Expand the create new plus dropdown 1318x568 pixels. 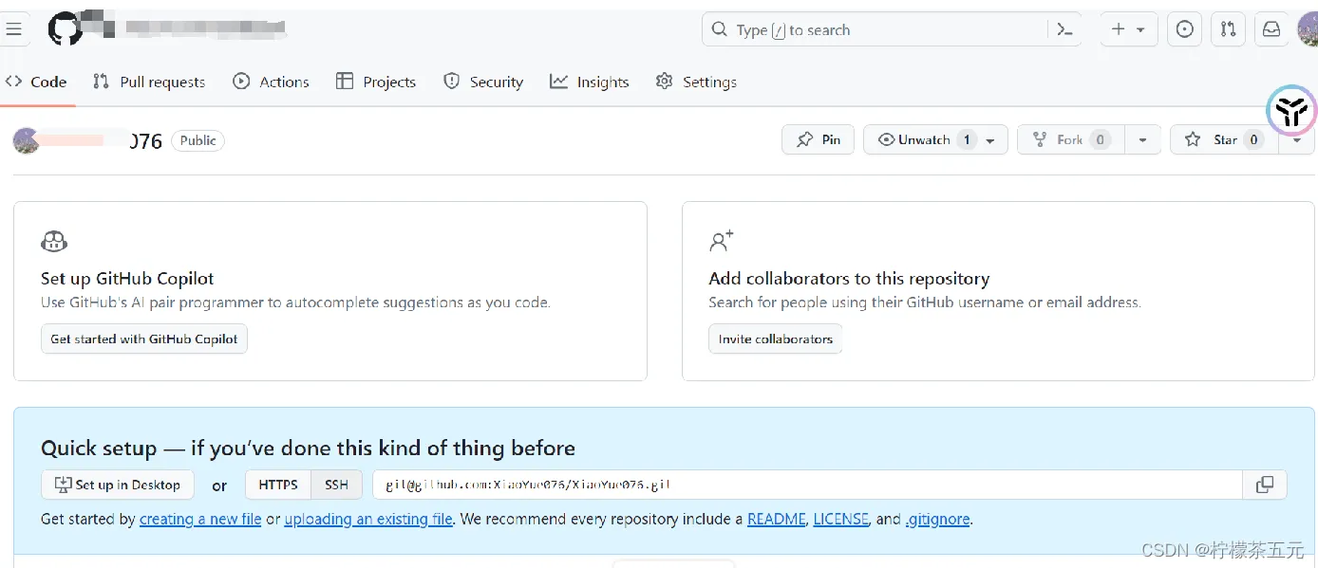[1128, 29]
